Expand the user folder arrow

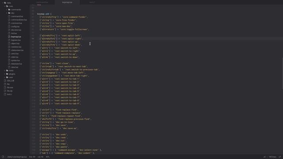[x=5, y=77]
